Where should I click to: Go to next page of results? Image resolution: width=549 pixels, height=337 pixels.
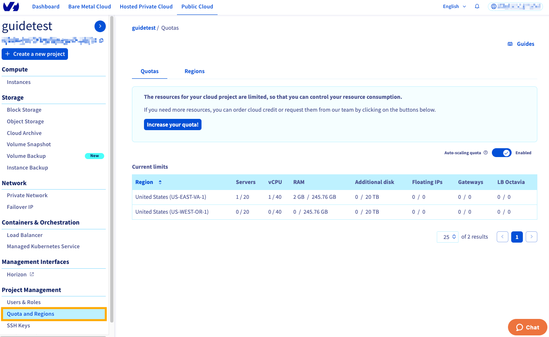click(531, 237)
